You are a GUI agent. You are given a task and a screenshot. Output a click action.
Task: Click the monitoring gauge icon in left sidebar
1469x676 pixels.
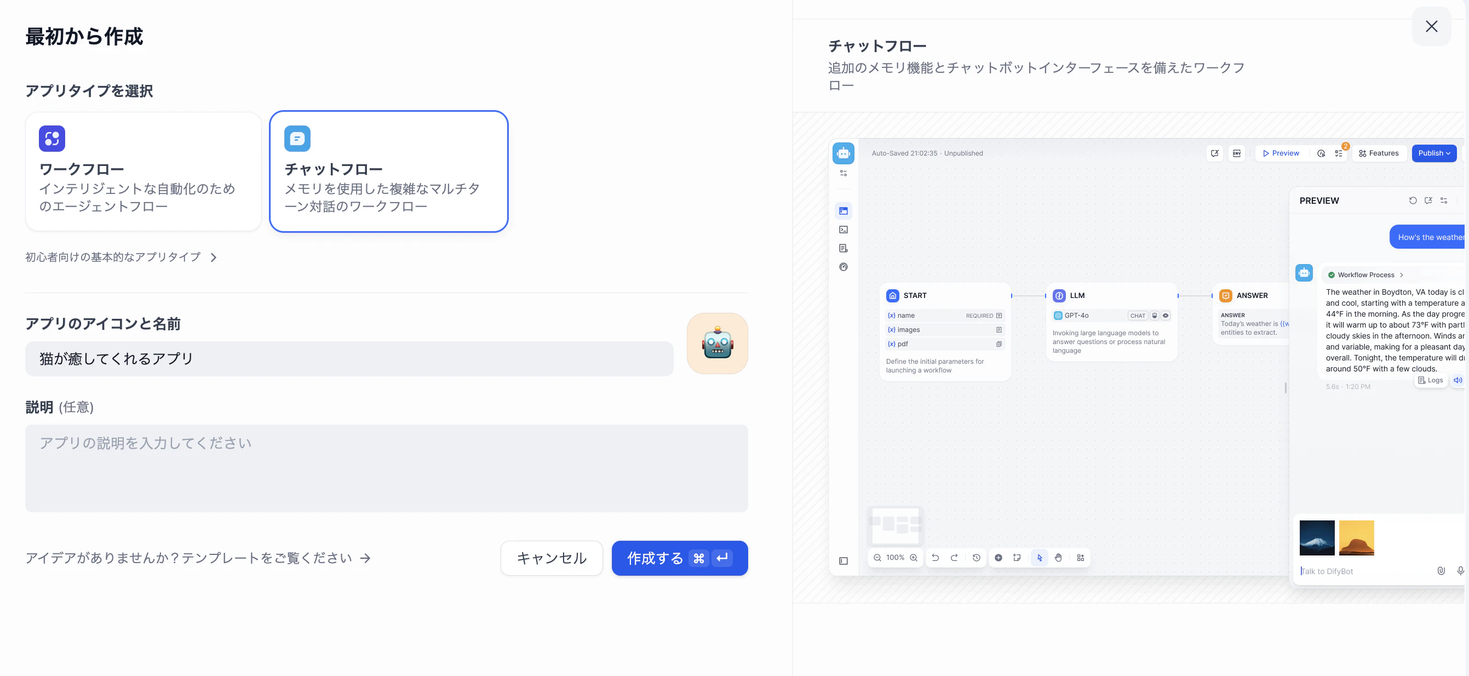point(843,267)
